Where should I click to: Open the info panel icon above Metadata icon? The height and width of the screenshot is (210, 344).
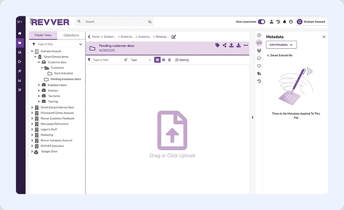(259, 35)
